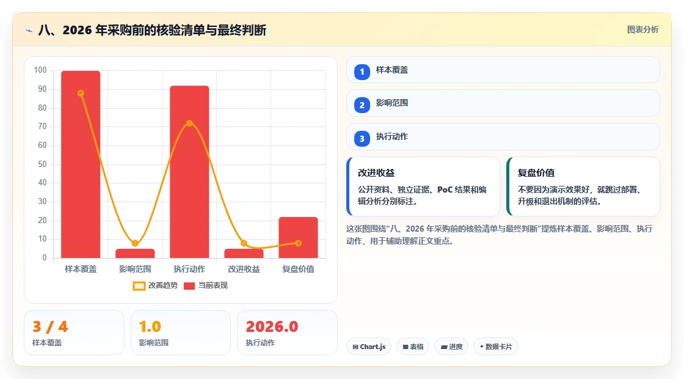This screenshot has width=684, height=379.
Task: Select the 表格 tag chip
Action: coord(413,346)
